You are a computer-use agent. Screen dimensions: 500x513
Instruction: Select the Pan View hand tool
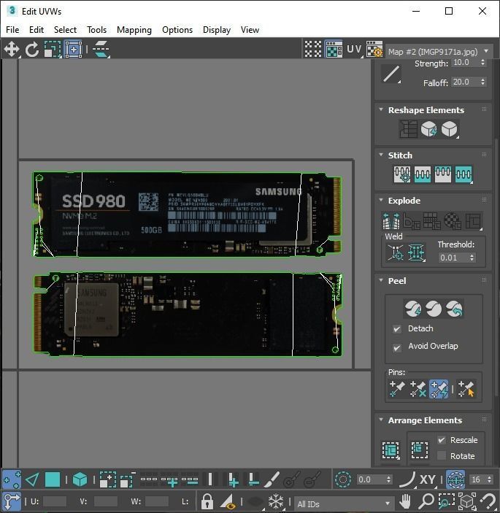(405, 501)
